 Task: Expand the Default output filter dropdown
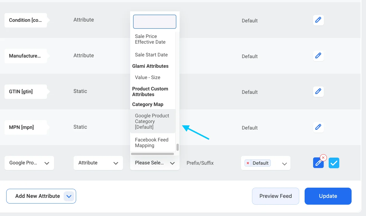tap(266, 163)
